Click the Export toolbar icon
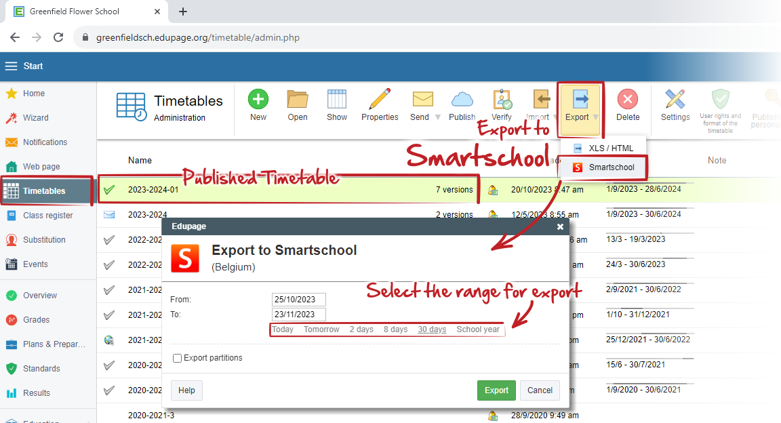This screenshot has height=423, width=781. coord(580,99)
